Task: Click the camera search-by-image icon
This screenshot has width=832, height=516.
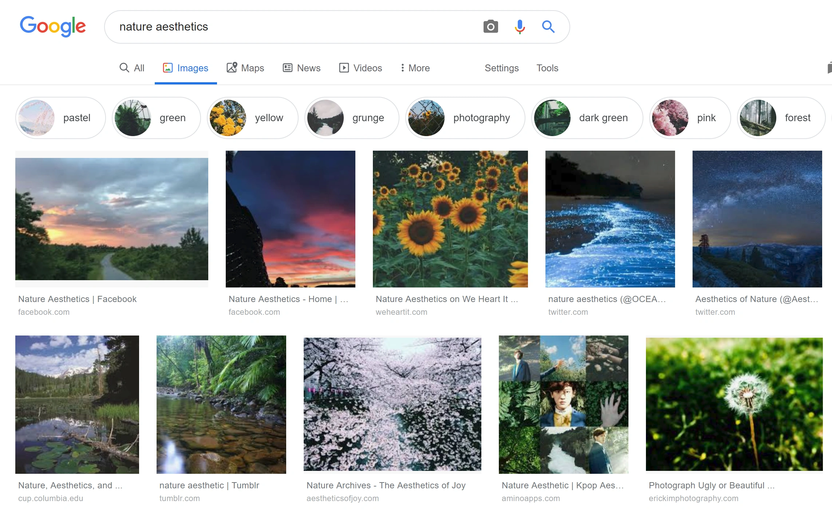Action: coord(490,27)
